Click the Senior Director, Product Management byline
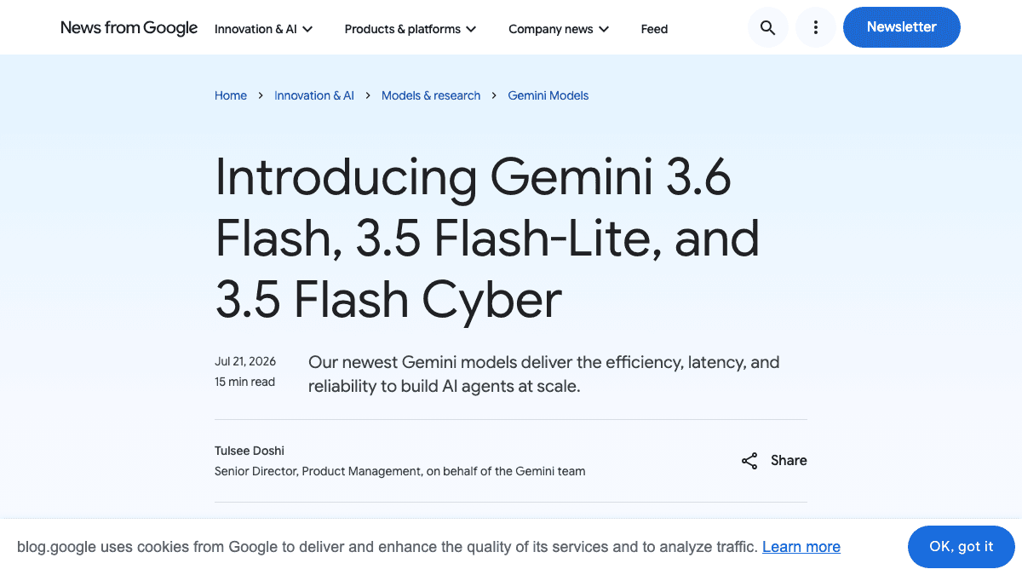This screenshot has width=1022, height=575. pyautogui.click(x=399, y=471)
